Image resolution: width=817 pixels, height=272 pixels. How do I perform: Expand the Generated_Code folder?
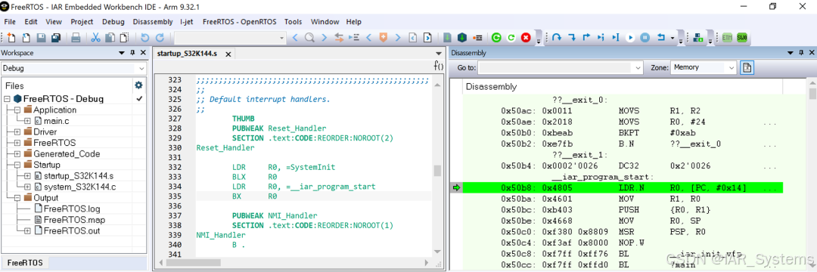[x=17, y=154]
